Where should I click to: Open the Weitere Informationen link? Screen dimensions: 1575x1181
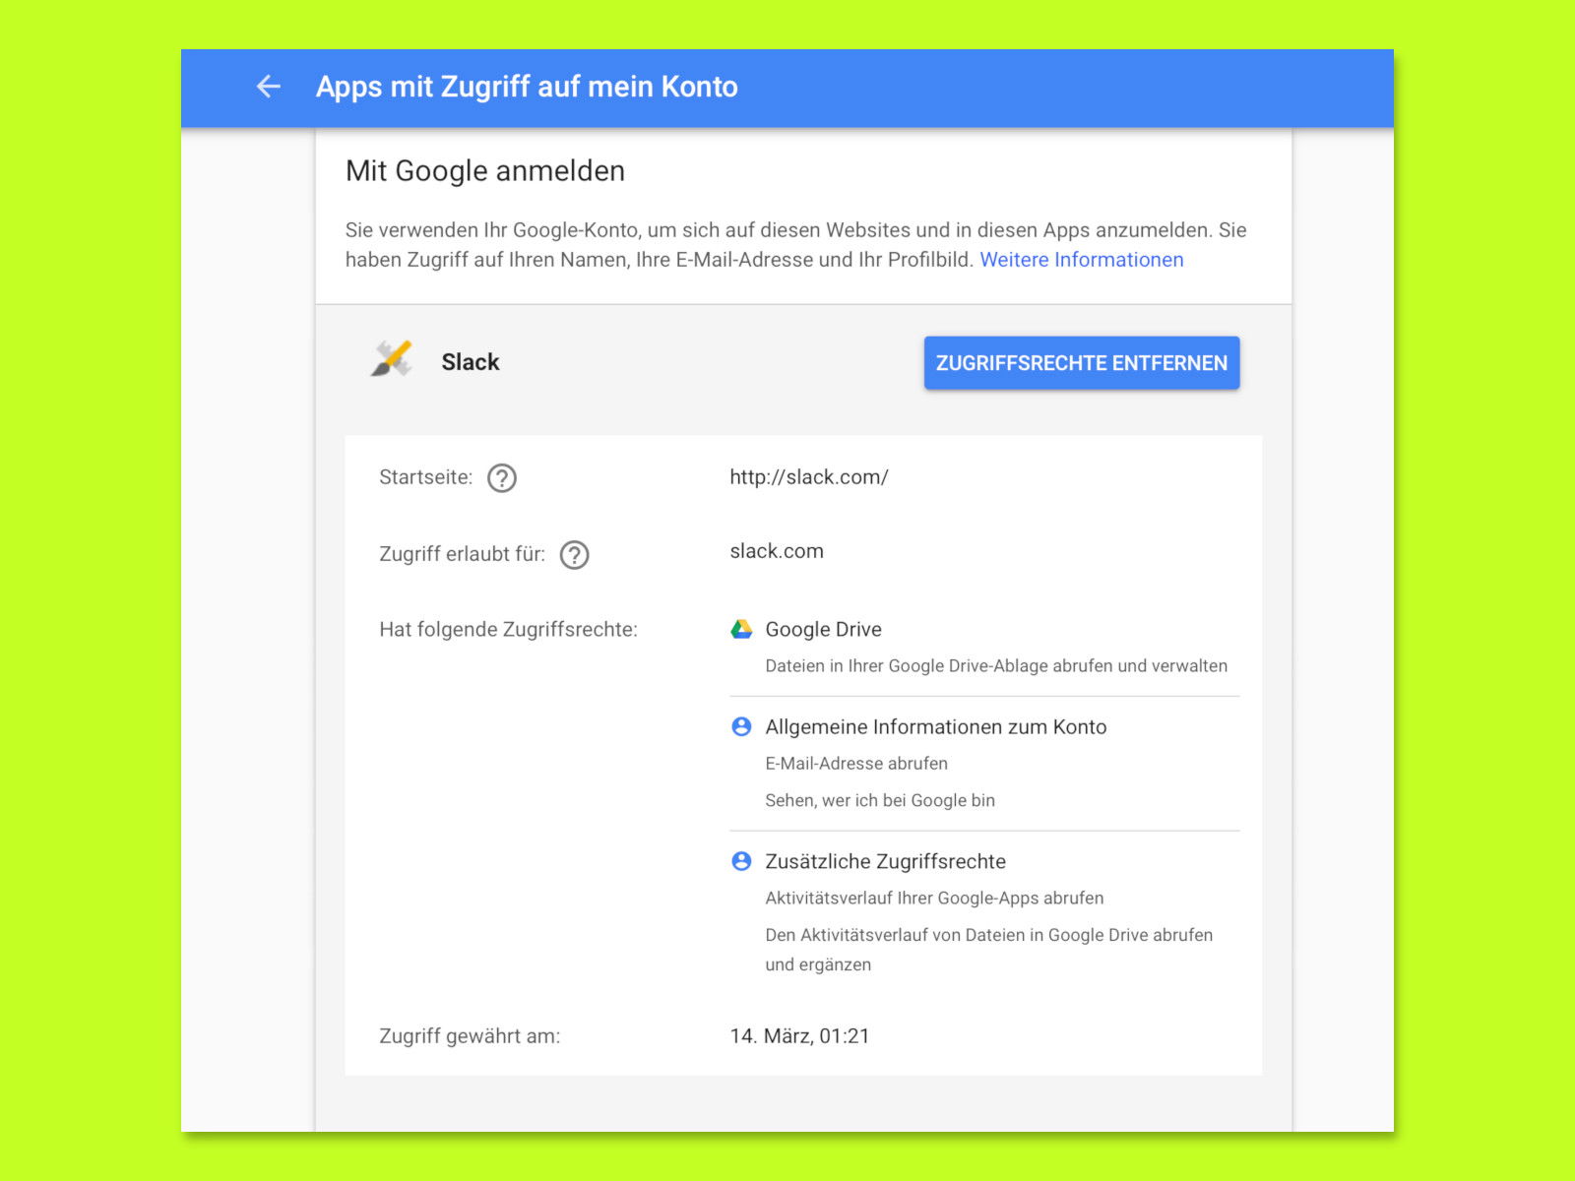1082,260
